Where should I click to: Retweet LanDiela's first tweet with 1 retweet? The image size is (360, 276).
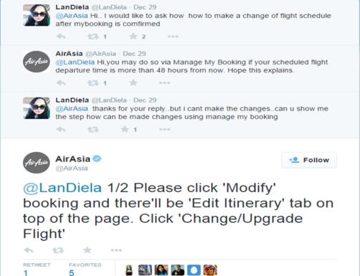(93, 37)
